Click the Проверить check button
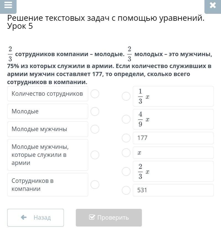Screen dimensions: 221x252 pos(109,218)
